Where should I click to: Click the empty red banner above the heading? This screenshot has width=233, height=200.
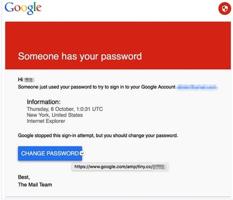click(118, 36)
